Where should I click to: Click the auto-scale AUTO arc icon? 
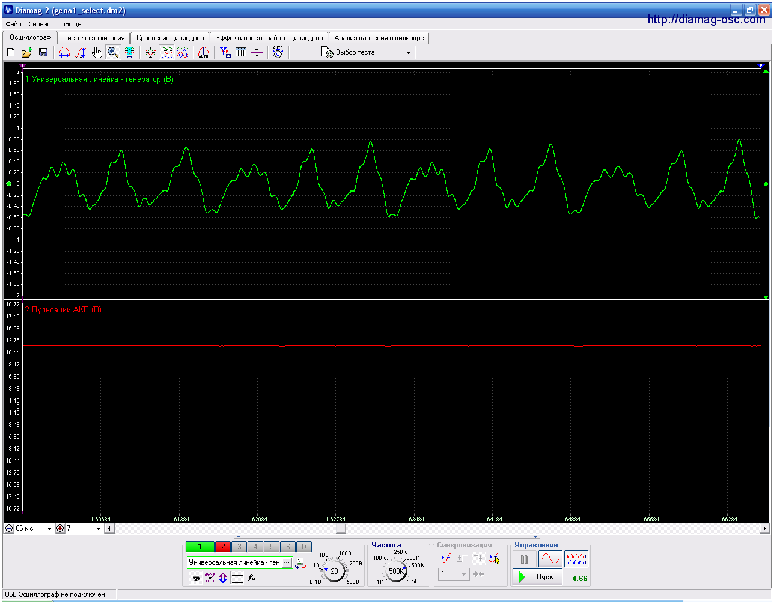click(x=204, y=53)
